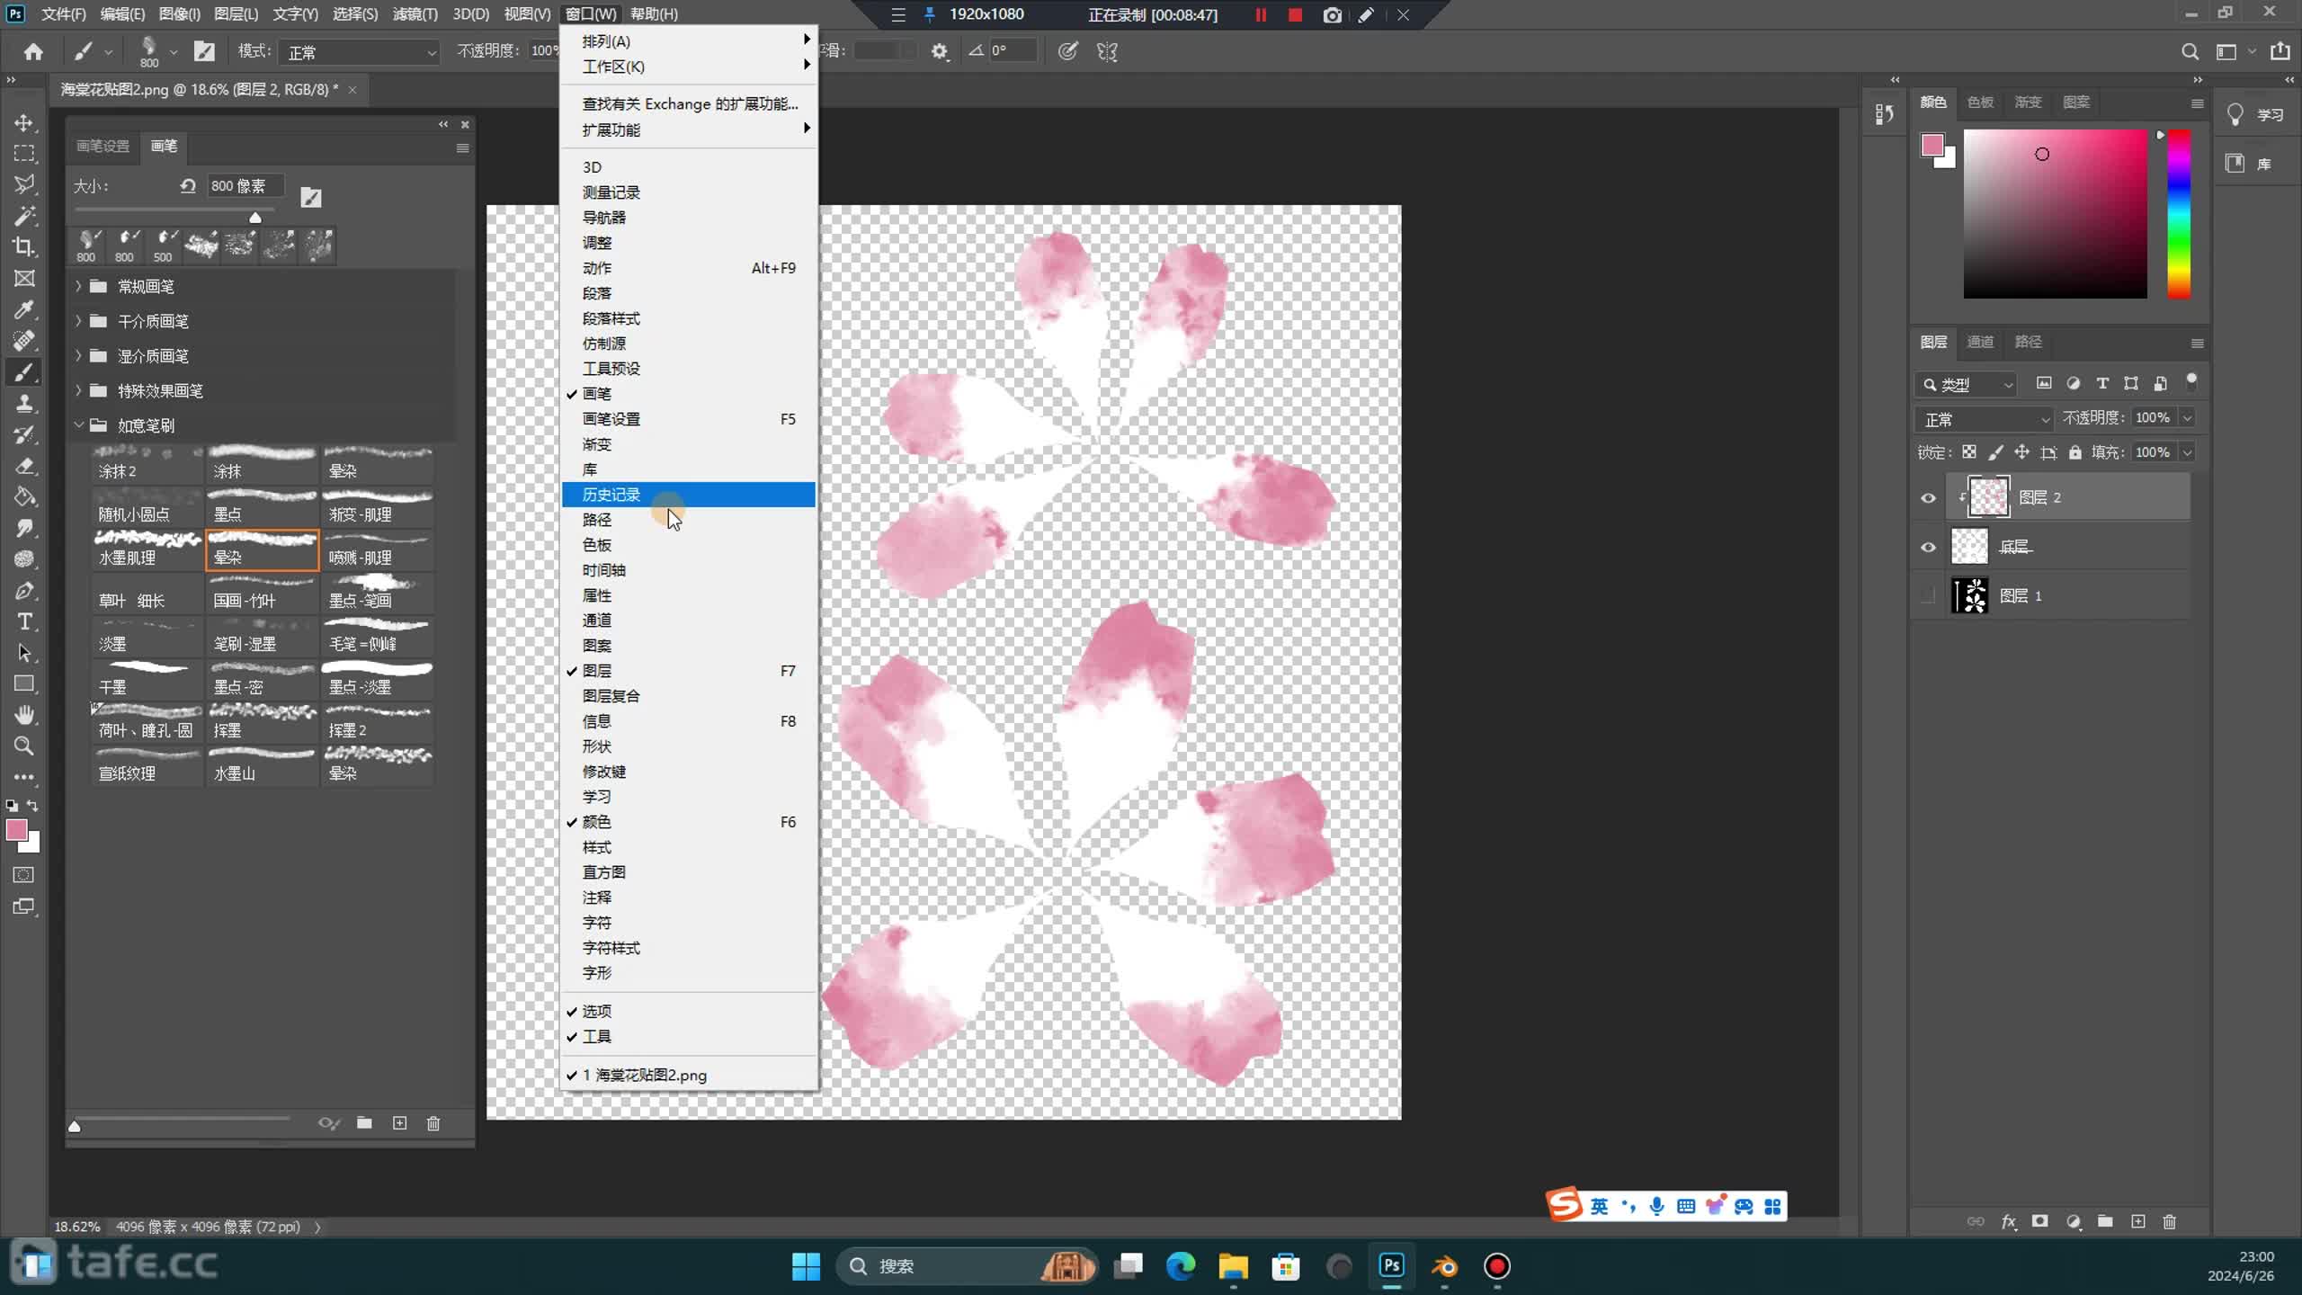2302x1295 pixels.
Task: Pause the screen recording
Action: (x=1261, y=15)
